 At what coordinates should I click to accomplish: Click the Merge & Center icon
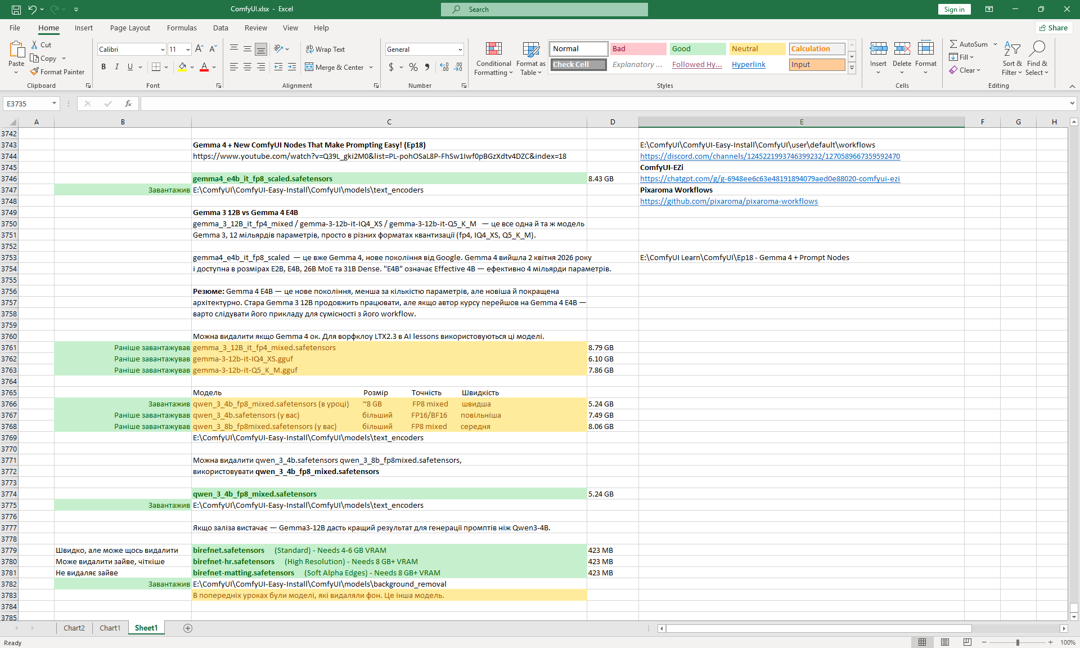(309, 67)
